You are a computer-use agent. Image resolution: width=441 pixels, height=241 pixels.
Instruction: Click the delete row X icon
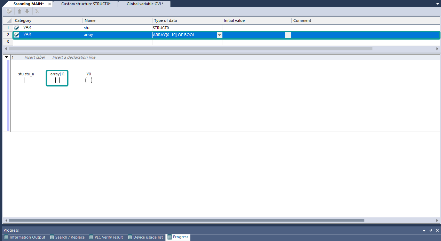coord(37,11)
